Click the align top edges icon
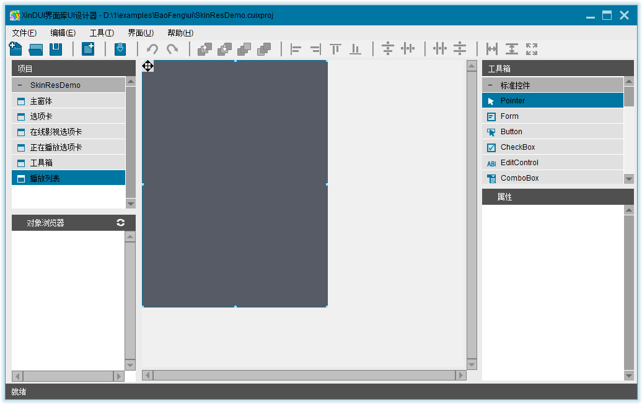Image resolution: width=642 pixels, height=404 pixels. [335, 49]
